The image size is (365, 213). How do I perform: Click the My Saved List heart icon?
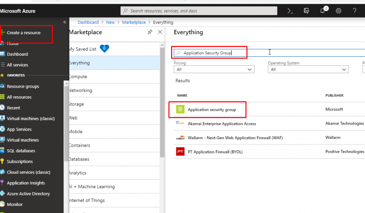click(104, 49)
